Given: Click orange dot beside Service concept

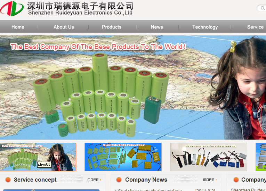Looking at the screenshot, I should pyautogui.click(x=8, y=180).
